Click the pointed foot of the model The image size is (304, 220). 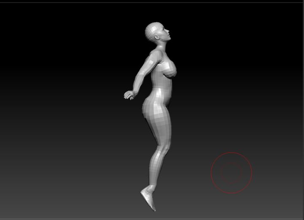[x=148, y=199]
